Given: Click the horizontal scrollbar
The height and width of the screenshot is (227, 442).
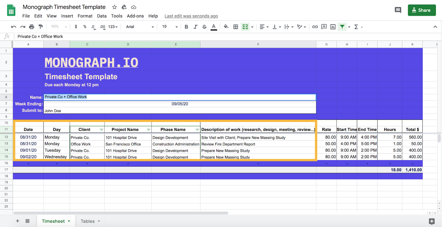Looking at the screenshot, I should point(121,213).
